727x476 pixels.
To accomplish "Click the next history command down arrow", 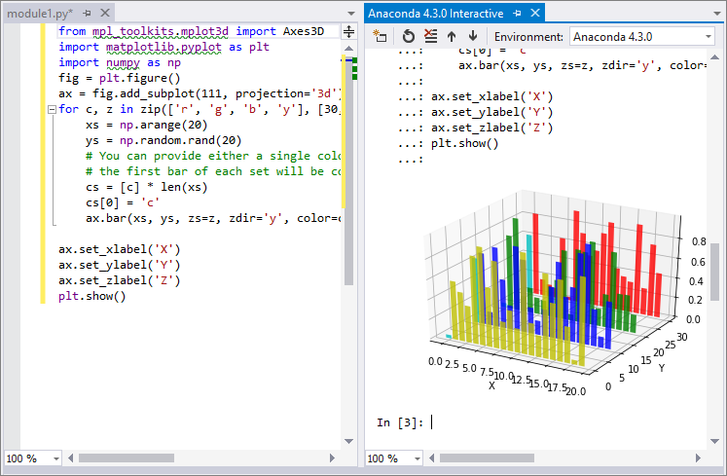I will tap(472, 36).
